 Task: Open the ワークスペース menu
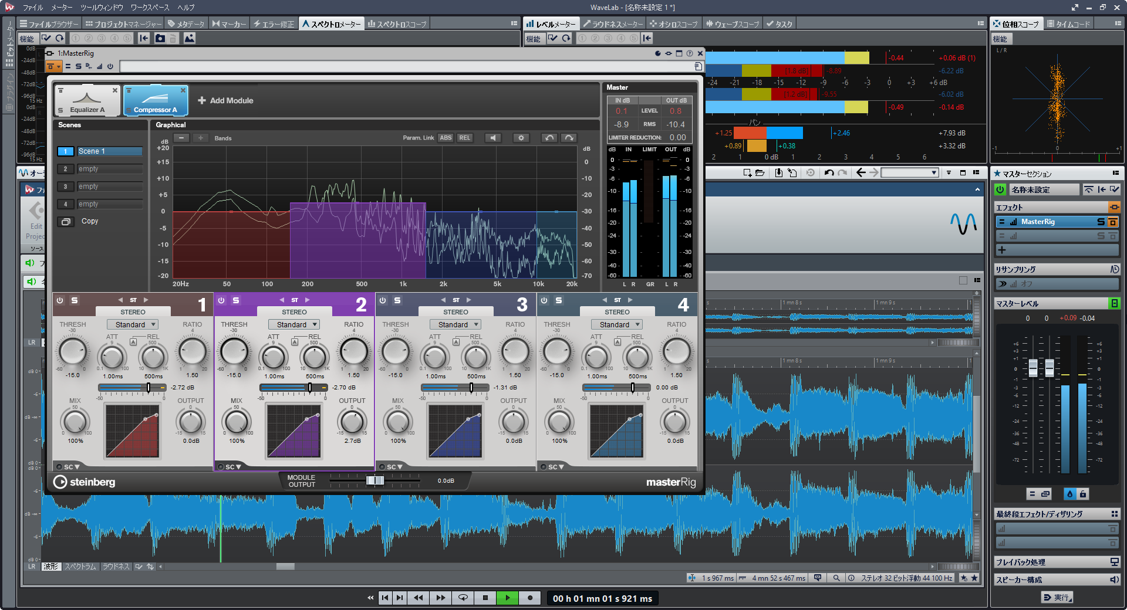click(150, 7)
